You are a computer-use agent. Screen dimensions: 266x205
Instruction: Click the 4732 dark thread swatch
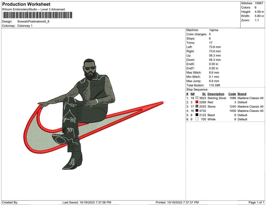click(197, 111)
